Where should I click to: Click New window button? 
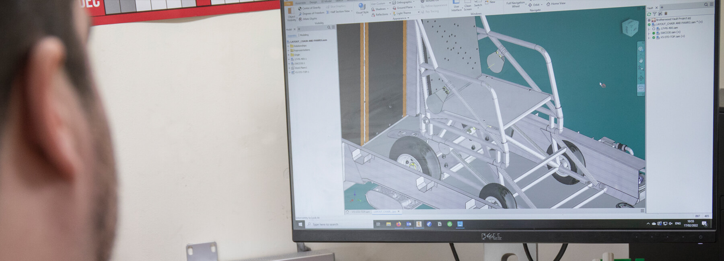pos(491,2)
